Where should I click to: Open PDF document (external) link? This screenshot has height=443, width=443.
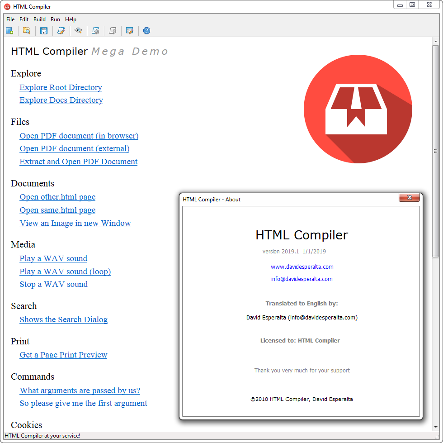pyautogui.click(x=75, y=148)
